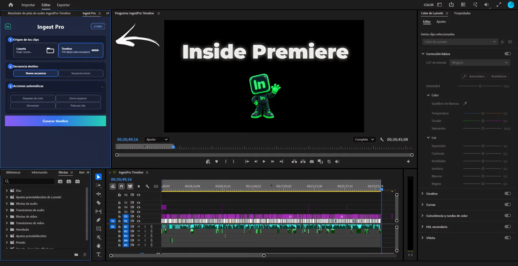Image resolution: width=518 pixels, height=266 pixels.
Task: Click the eyedropper for white balance
Action: pos(465,104)
